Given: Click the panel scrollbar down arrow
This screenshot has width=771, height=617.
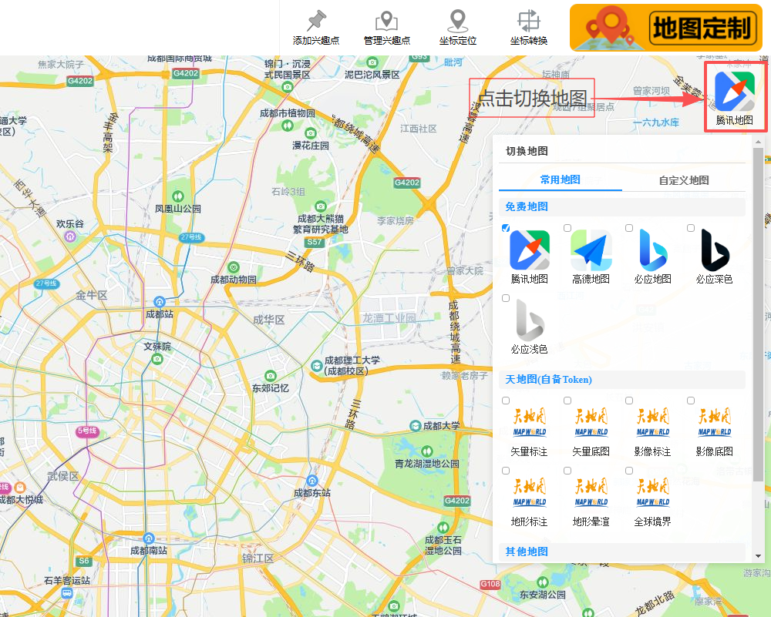Looking at the screenshot, I should click(758, 556).
